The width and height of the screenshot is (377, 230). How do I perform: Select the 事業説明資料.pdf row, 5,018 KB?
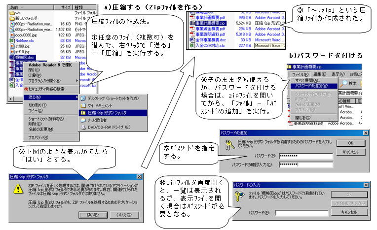[x=237, y=34]
